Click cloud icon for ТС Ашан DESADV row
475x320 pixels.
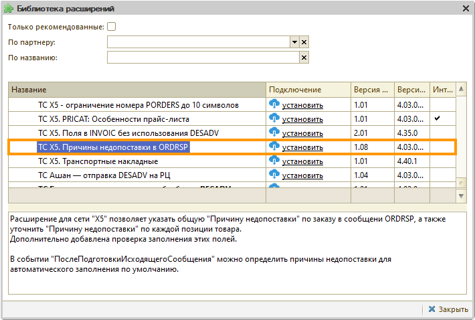(274, 175)
